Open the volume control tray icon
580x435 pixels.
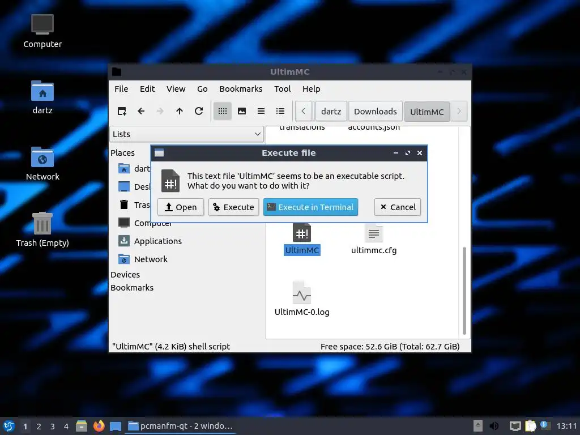tap(494, 426)
